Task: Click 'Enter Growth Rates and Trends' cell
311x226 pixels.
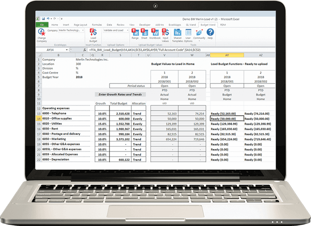Action: (x=120, y=94)
